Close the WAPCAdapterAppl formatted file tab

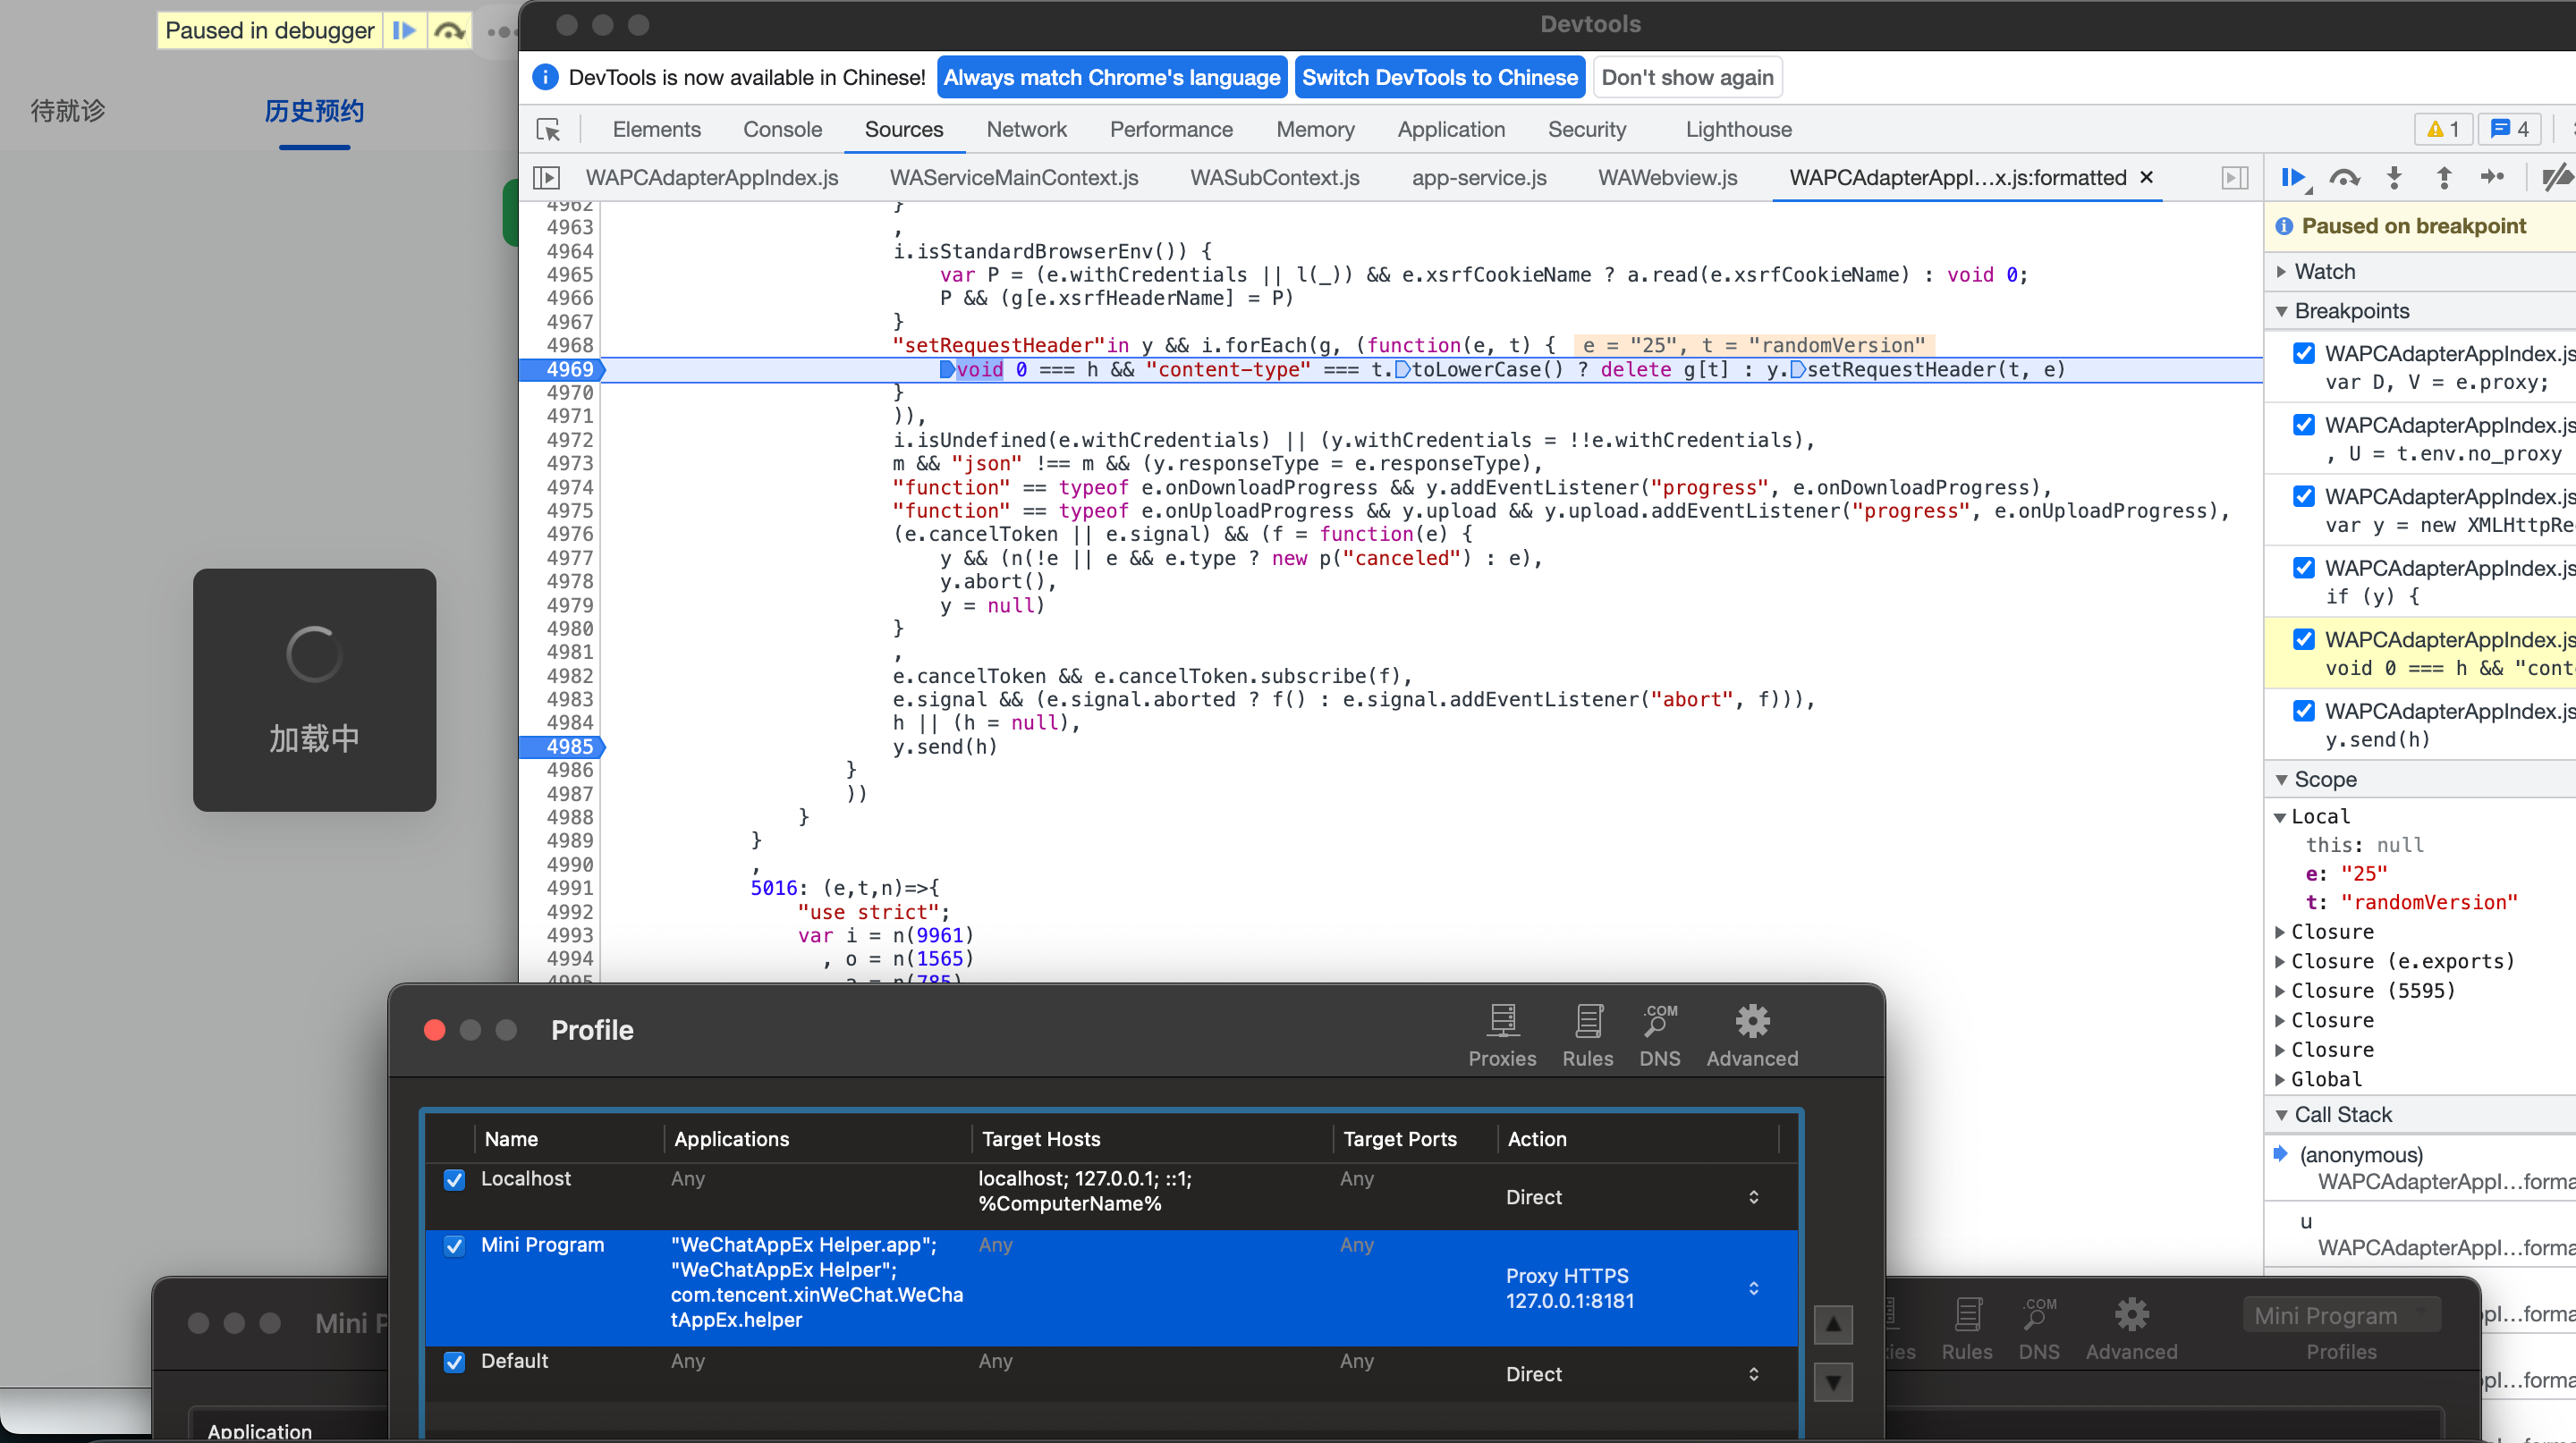click(x=2146, y=177)
